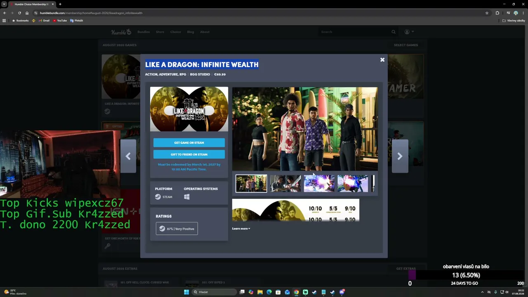Screen dimensions: 528x297
Task: Go to the previous game with left arrow
Action: tap(128, 156)
